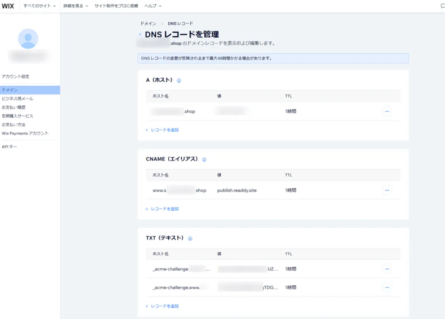
Task: Click the info icon next to TXT（テキスト）
Action: [190, 239]
